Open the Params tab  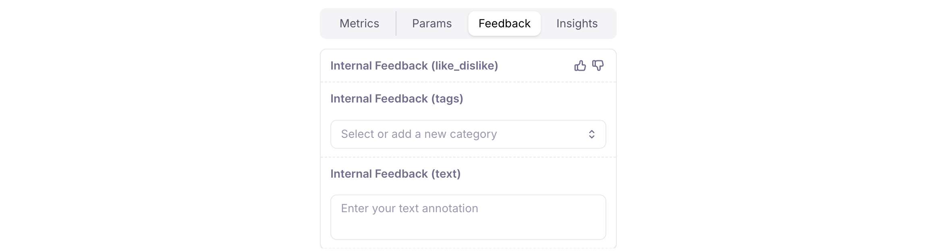(x=431, y=23)
